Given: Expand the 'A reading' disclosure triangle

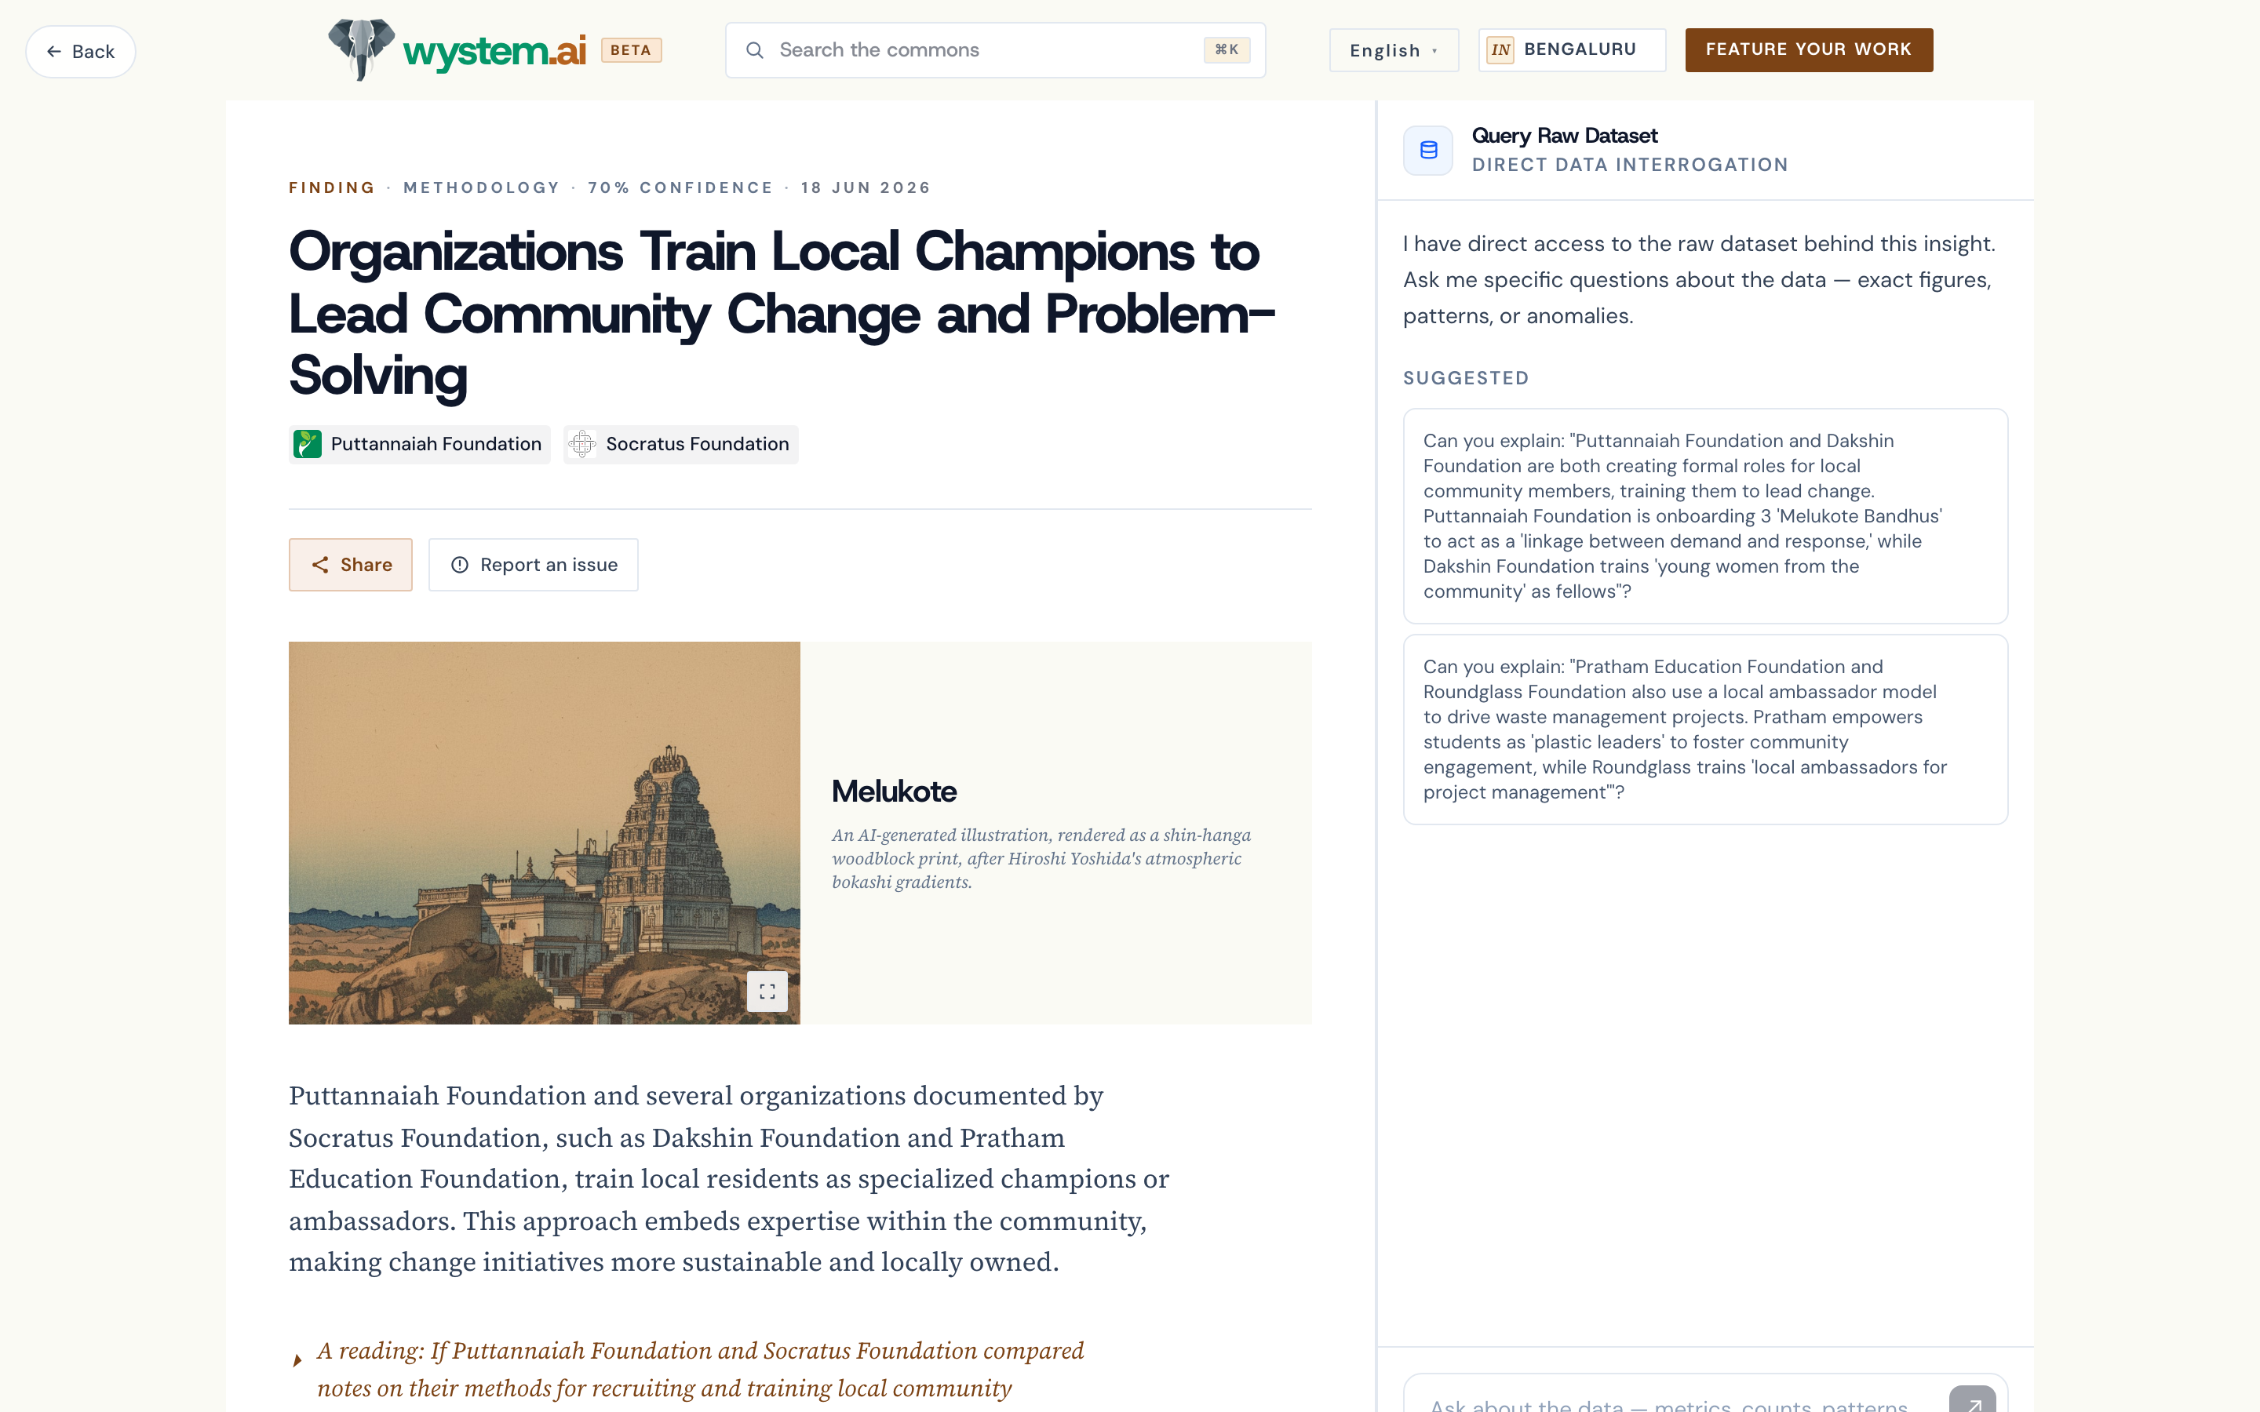Looking at the screenshot, I should (x=297, y=1359).
